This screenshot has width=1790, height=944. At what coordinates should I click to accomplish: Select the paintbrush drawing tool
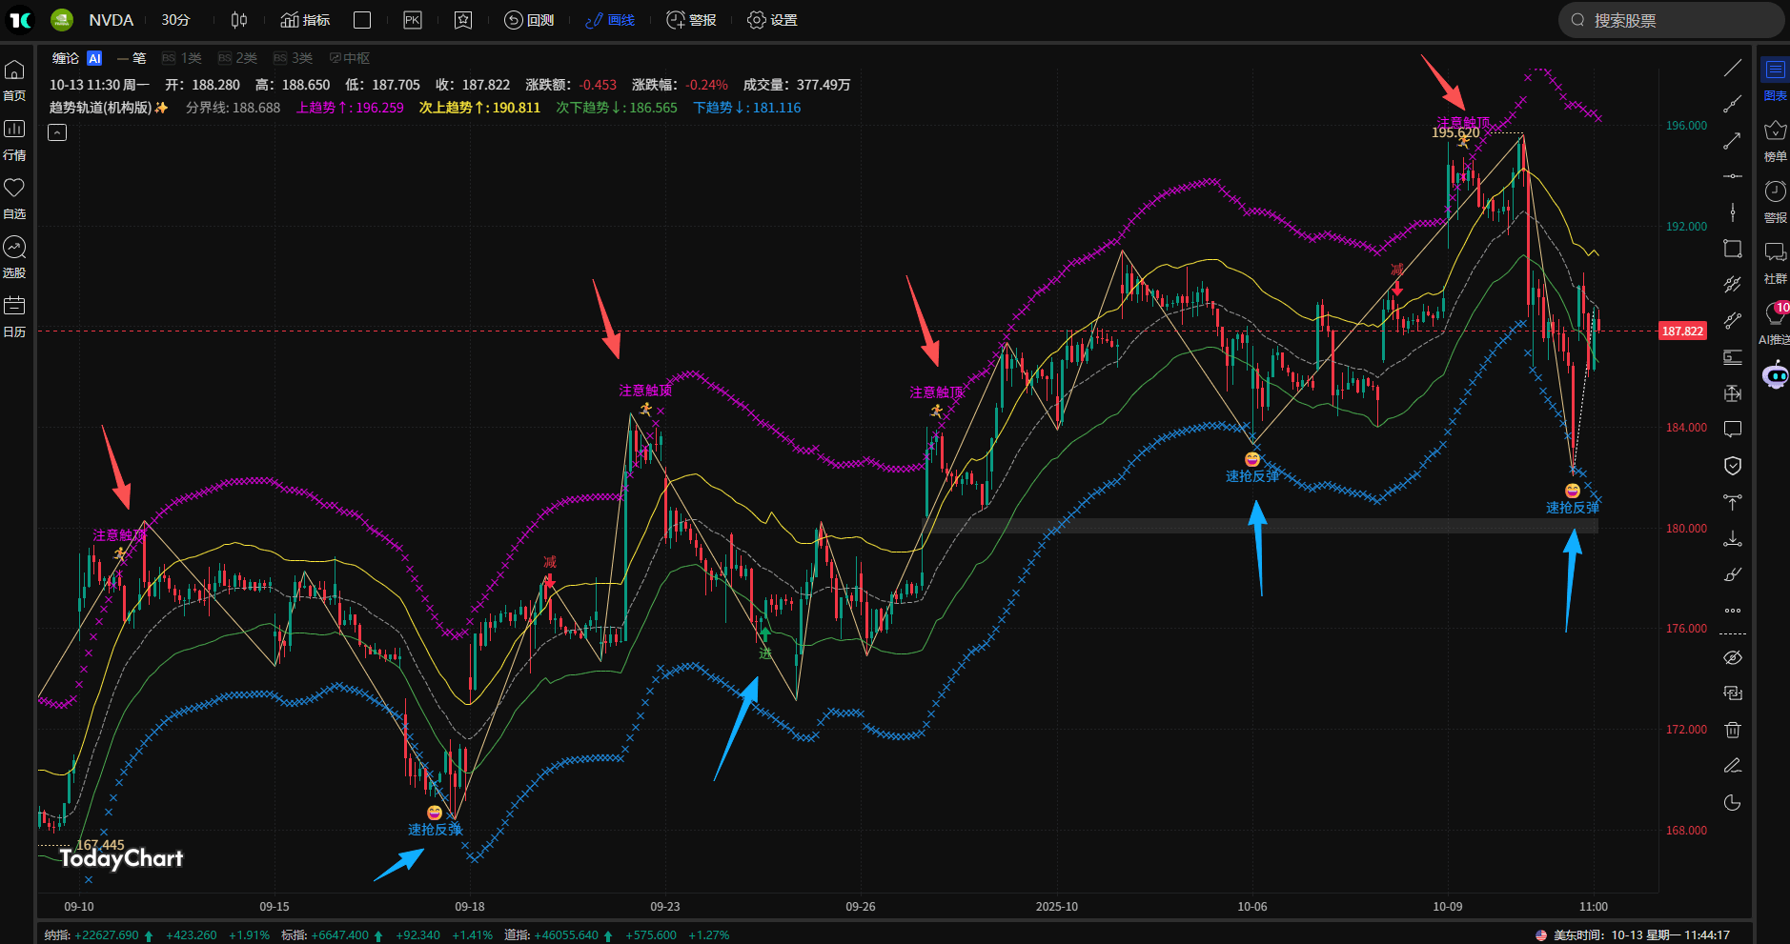[x=1732, y=574]
